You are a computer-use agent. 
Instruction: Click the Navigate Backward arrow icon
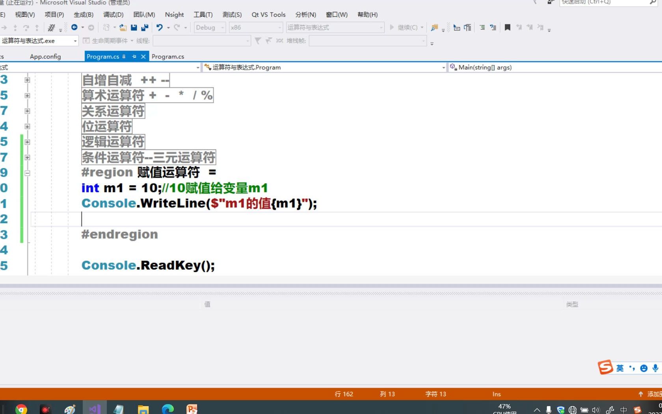74,27
